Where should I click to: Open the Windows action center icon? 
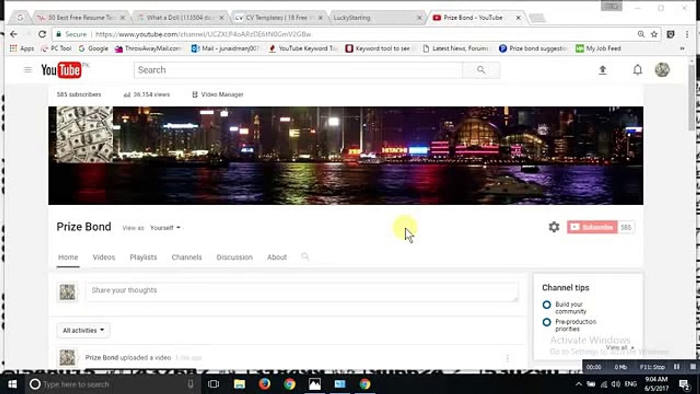[685, 384]
